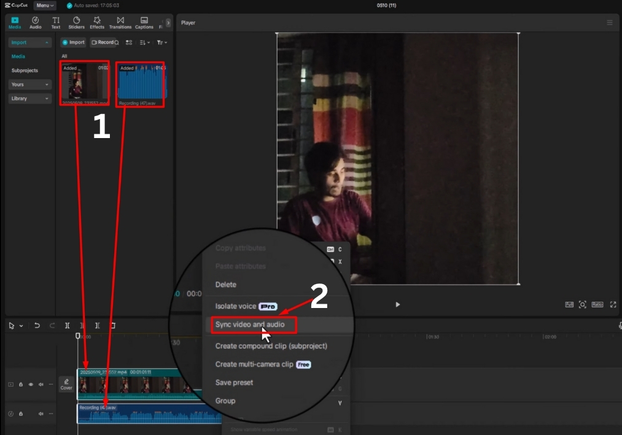Choose Create multi-camera clip
The height and width of the screenshot is (435, 622).
[263, 364]
